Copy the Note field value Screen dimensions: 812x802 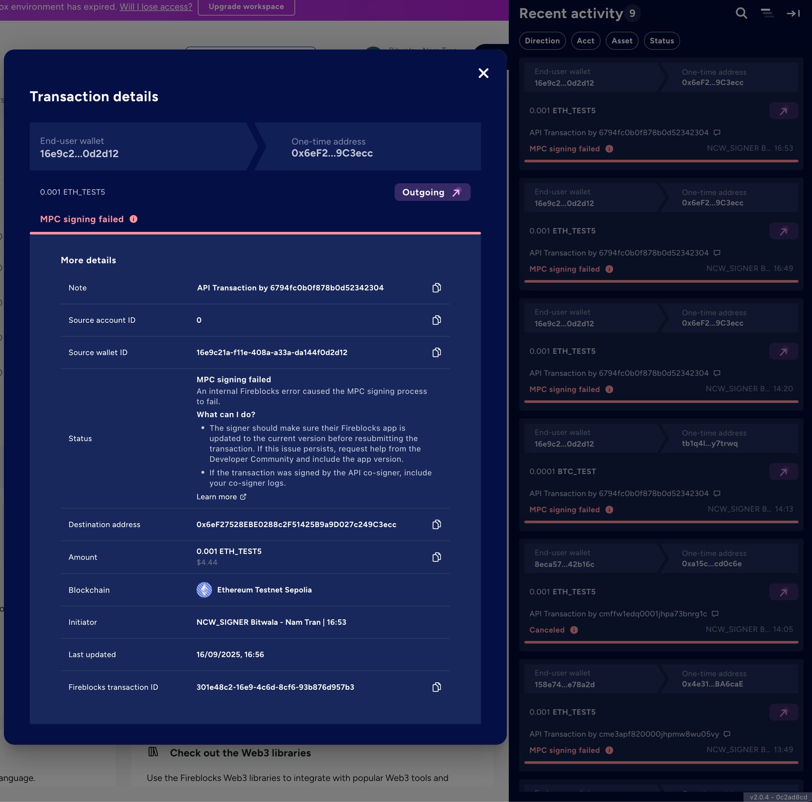[436, 288]
